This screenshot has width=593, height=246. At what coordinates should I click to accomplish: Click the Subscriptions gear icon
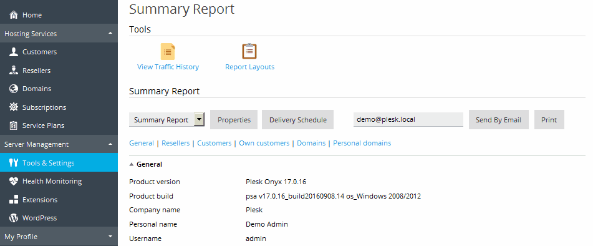click(14, 107)
